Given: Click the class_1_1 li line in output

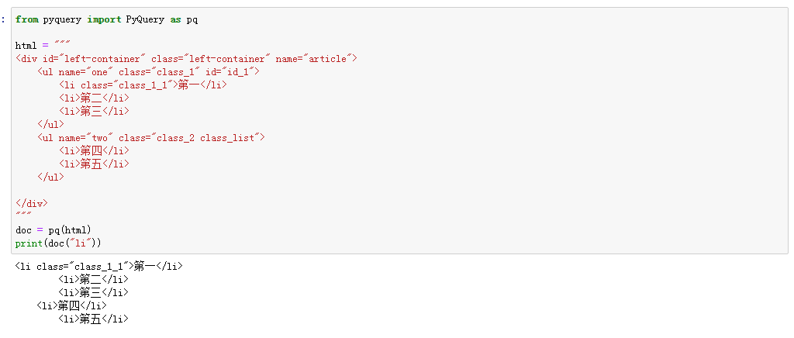Looking at the screenshot, I should [98, 267].
